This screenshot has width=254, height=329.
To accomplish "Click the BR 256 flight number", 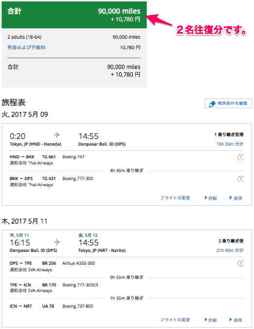I will (49, 263).
